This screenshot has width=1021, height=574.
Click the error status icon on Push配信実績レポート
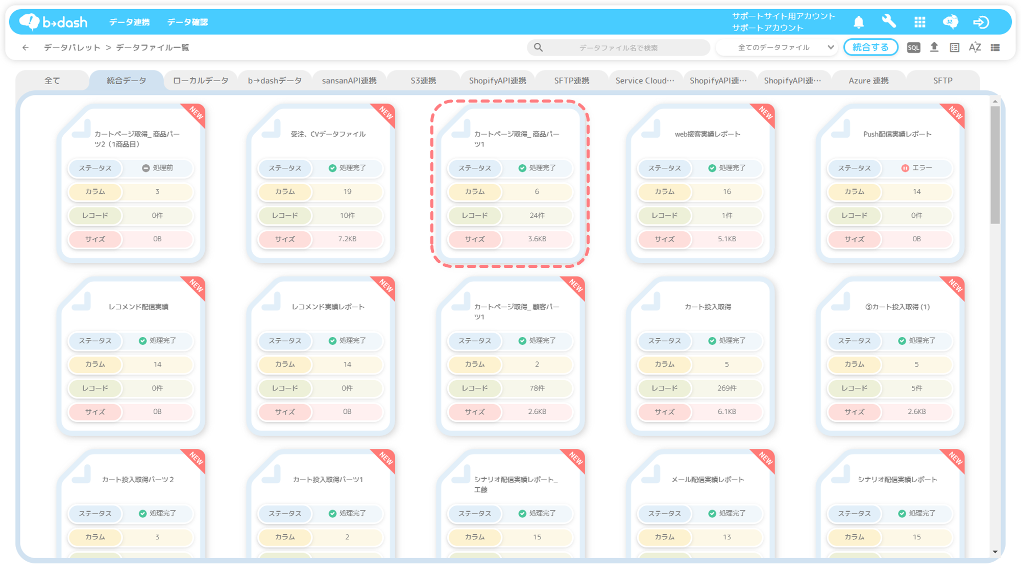point(905,168)
